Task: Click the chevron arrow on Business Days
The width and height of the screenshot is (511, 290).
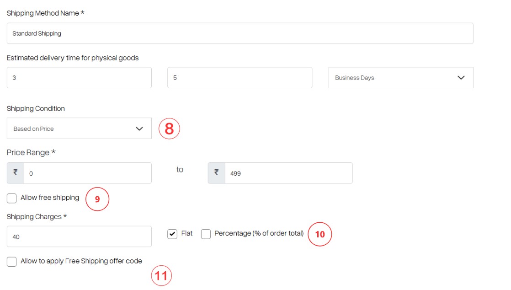Action: [461, 78]
